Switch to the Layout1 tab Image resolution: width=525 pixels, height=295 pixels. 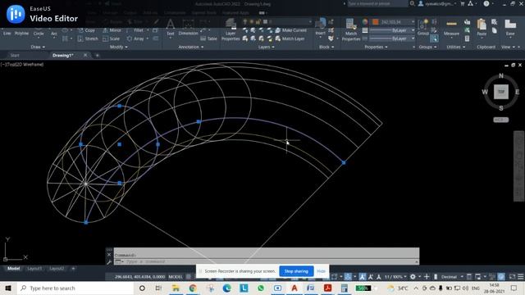tap(34, 269)
